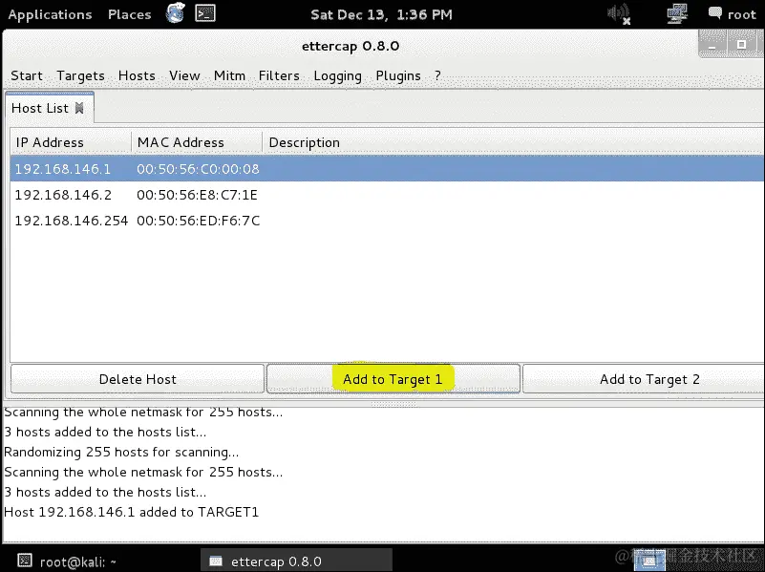Sort by MAC Address column header
Screen dimensions: 765x572
tap(197, 142)
